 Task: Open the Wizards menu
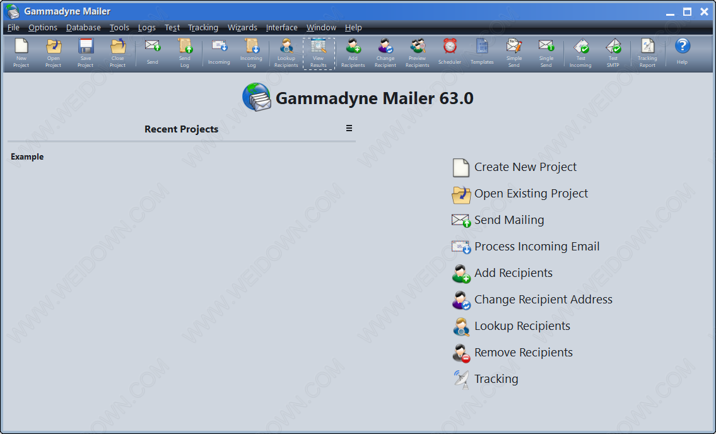242,27
